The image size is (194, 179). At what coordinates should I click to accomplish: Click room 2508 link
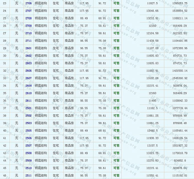tap(28, 153)
